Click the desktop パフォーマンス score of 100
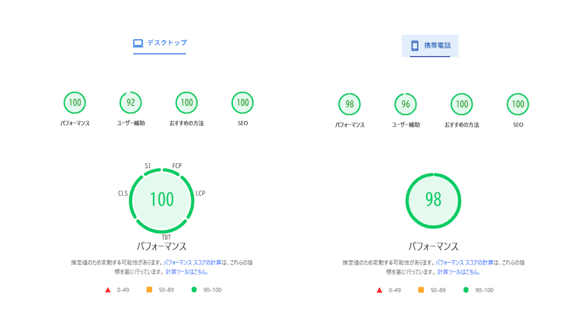This screenshot has width=584, height=334. (x=74, y=102)
